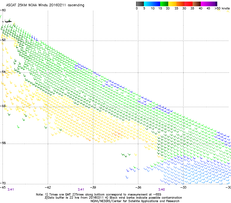Screen dimensions: 231x203
Task: Click the note about black wind barbs contamination
Action: click(x=144, y=198)
